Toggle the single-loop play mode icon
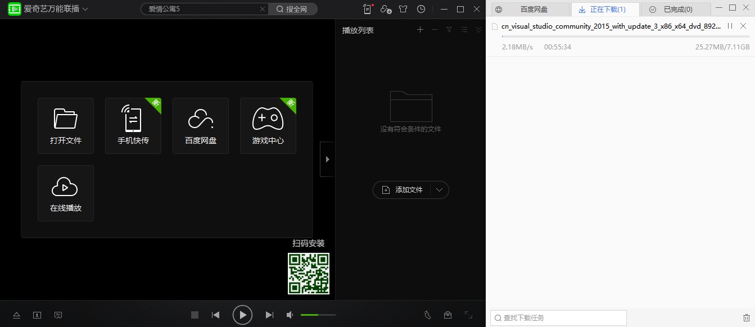This screenshot has height=327, width=755. pos(37,315)
